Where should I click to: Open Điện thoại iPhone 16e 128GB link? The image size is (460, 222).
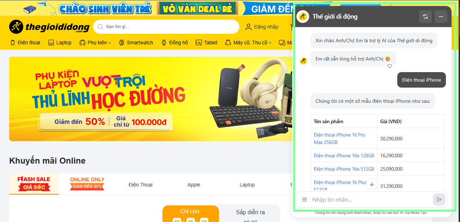tap(344, 156)
